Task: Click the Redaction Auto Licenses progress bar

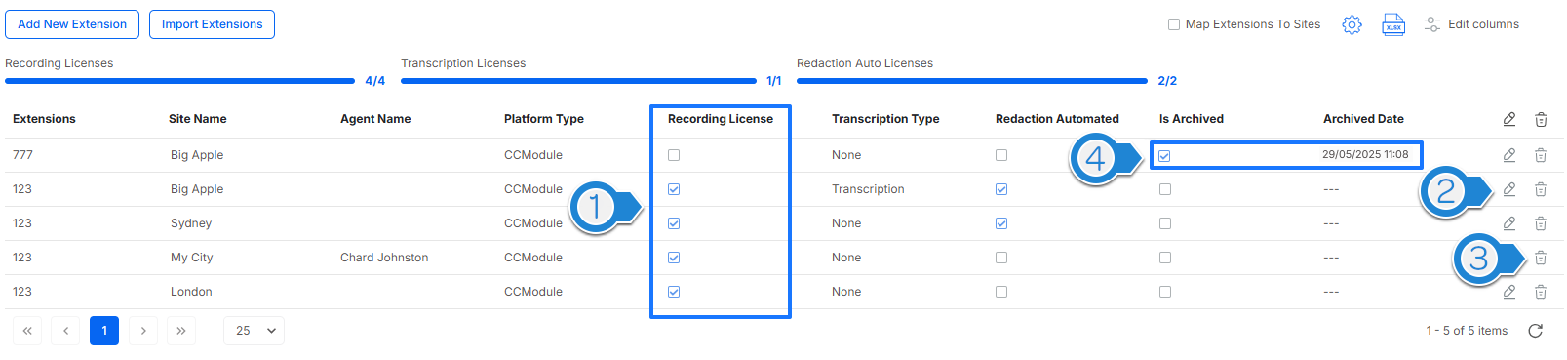Action: 972,81
